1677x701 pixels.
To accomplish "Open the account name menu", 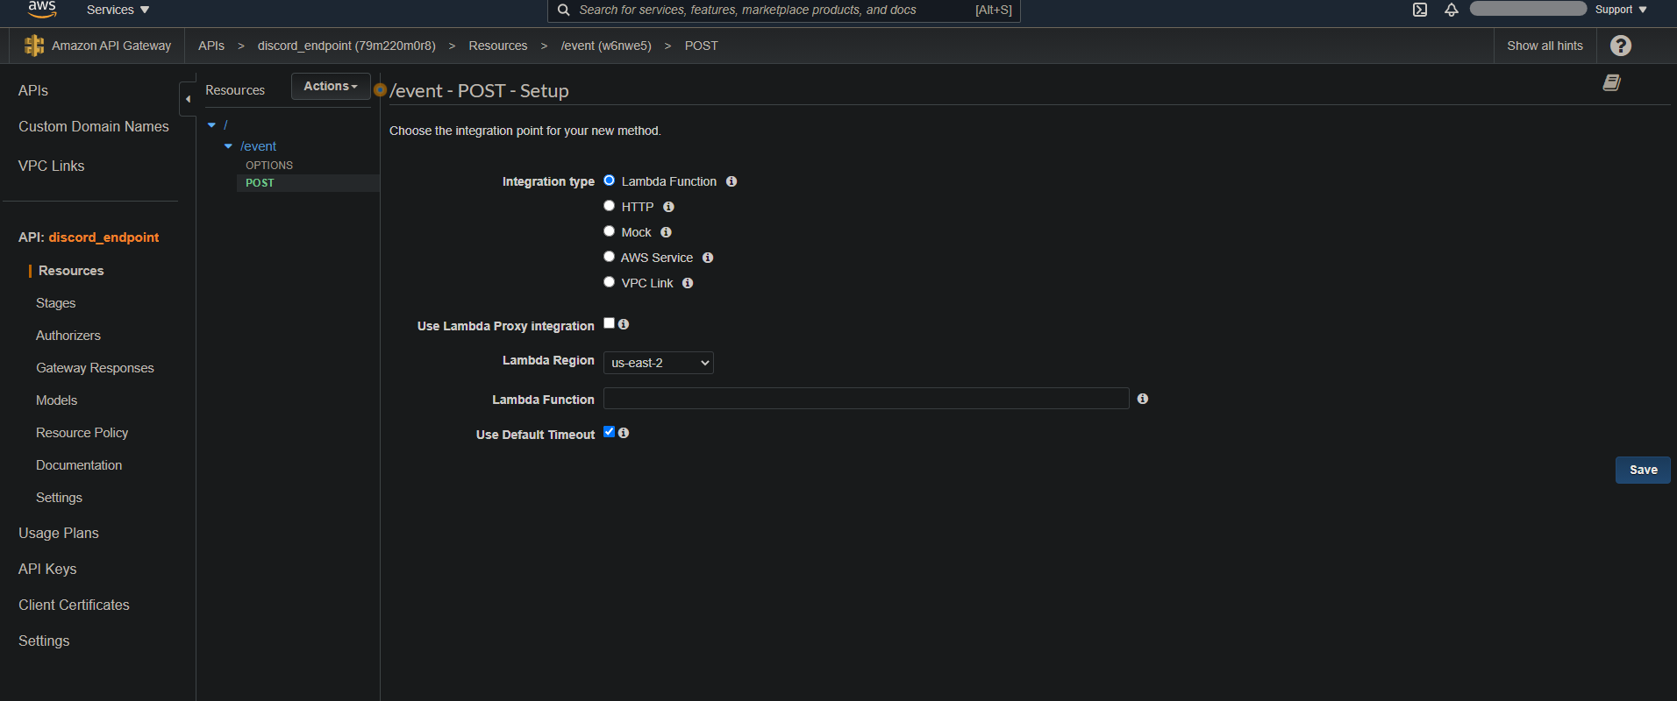I will 1528,9.
